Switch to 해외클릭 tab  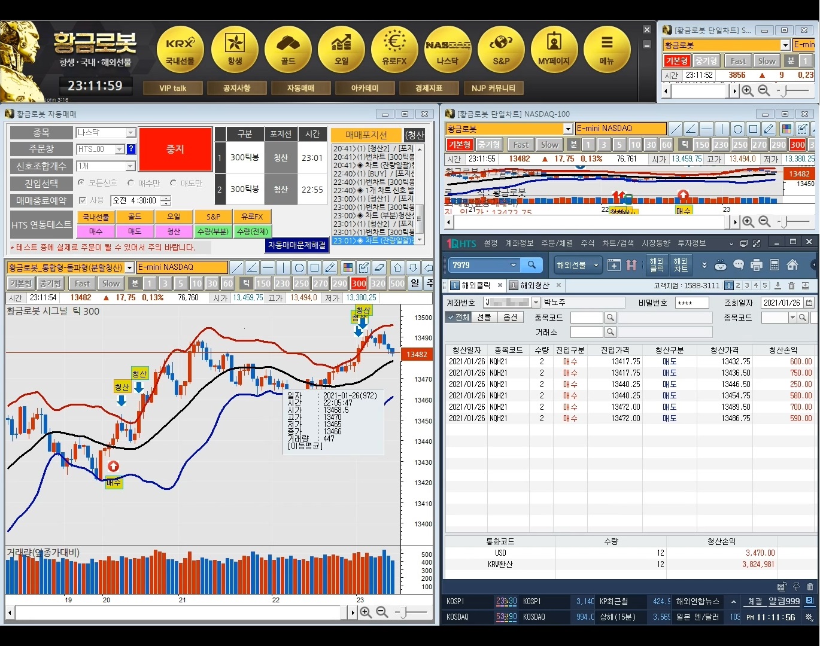pyautogui.click(x=476, y=285)
